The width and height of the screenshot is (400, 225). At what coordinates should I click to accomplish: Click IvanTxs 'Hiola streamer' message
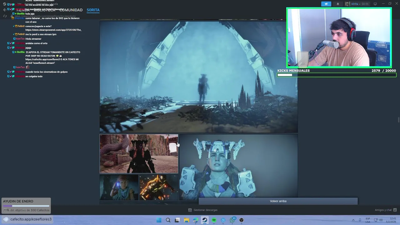(x=33, y=39)
